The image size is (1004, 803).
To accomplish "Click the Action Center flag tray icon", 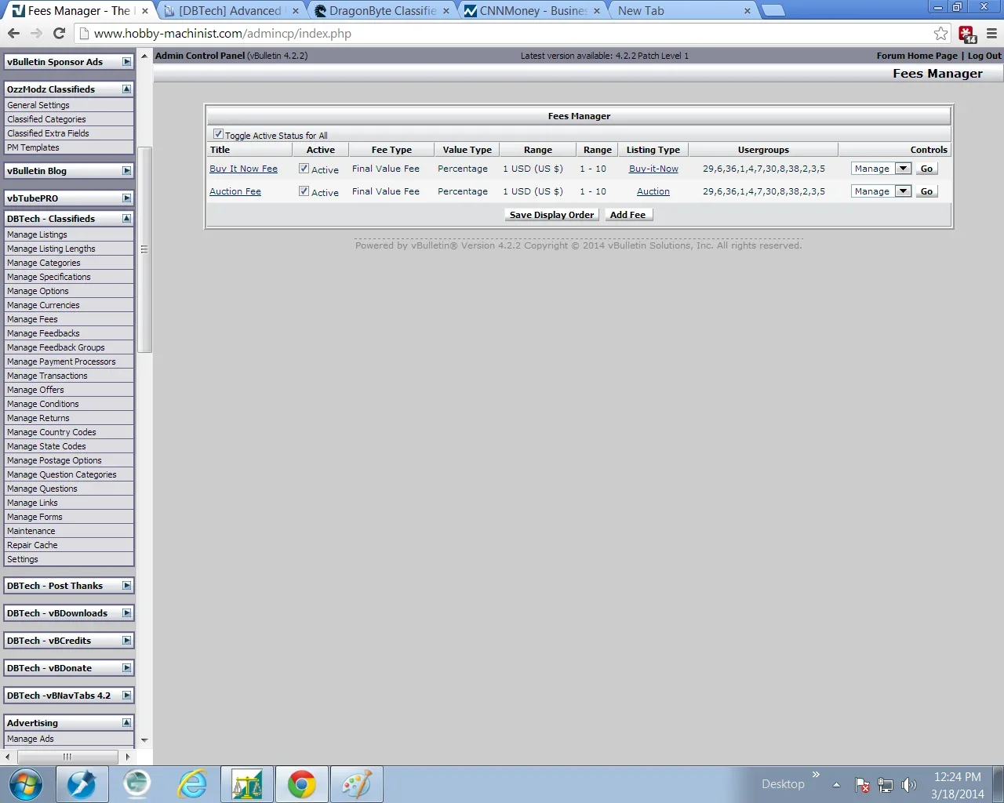I will click(862, 785).
